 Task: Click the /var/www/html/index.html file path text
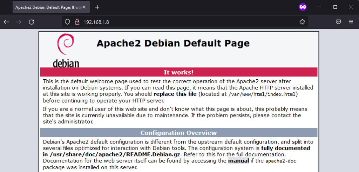(x=262, y=94)
